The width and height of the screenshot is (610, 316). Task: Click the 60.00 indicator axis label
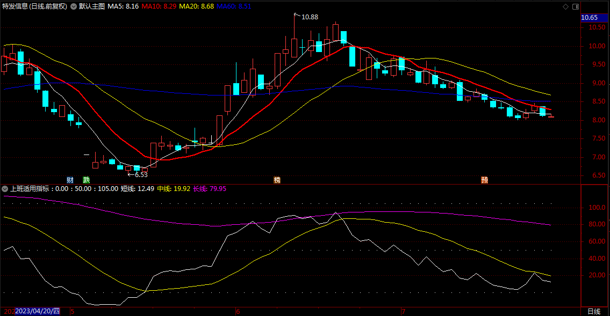[597, 241]
